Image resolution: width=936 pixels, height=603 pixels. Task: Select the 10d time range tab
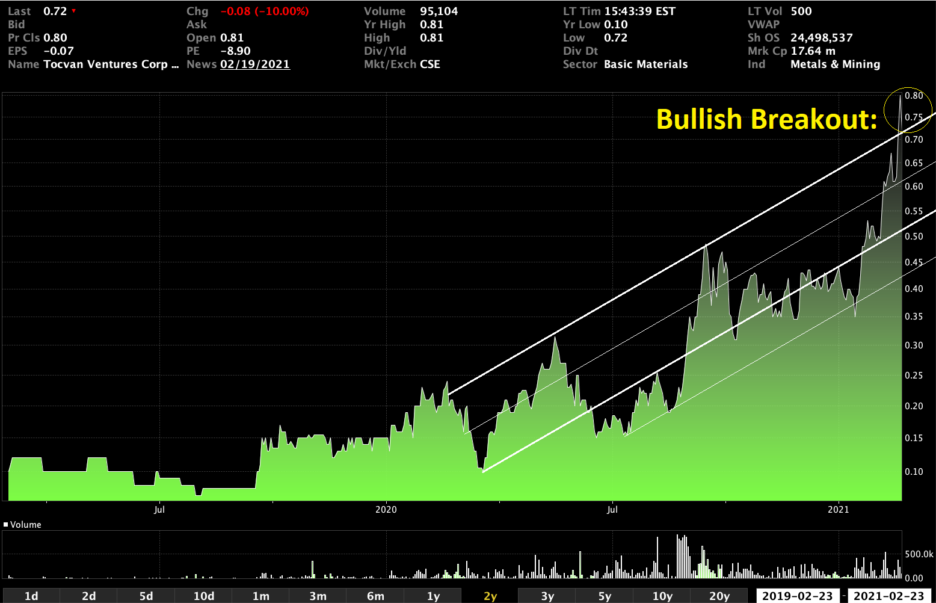203,596
